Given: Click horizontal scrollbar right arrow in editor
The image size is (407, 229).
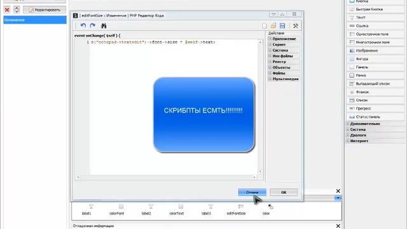Looking at the screenshot, I should tap(254, 177).
